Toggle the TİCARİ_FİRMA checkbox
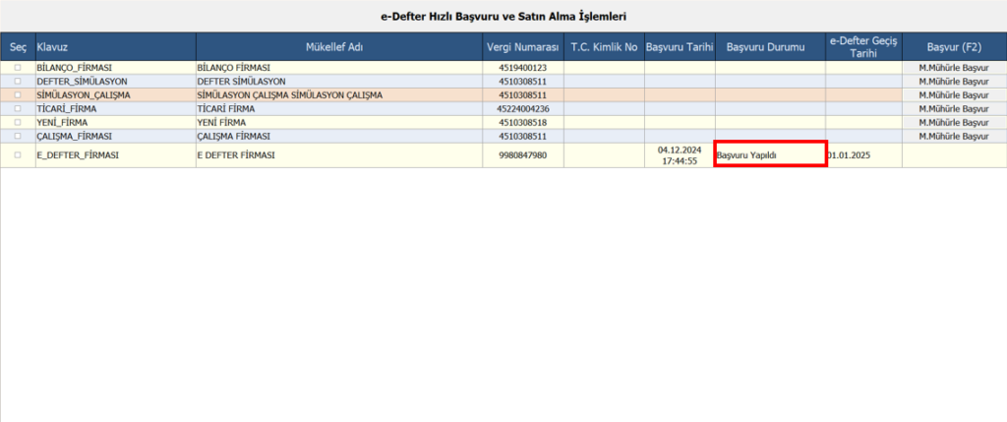 [18, 108]
